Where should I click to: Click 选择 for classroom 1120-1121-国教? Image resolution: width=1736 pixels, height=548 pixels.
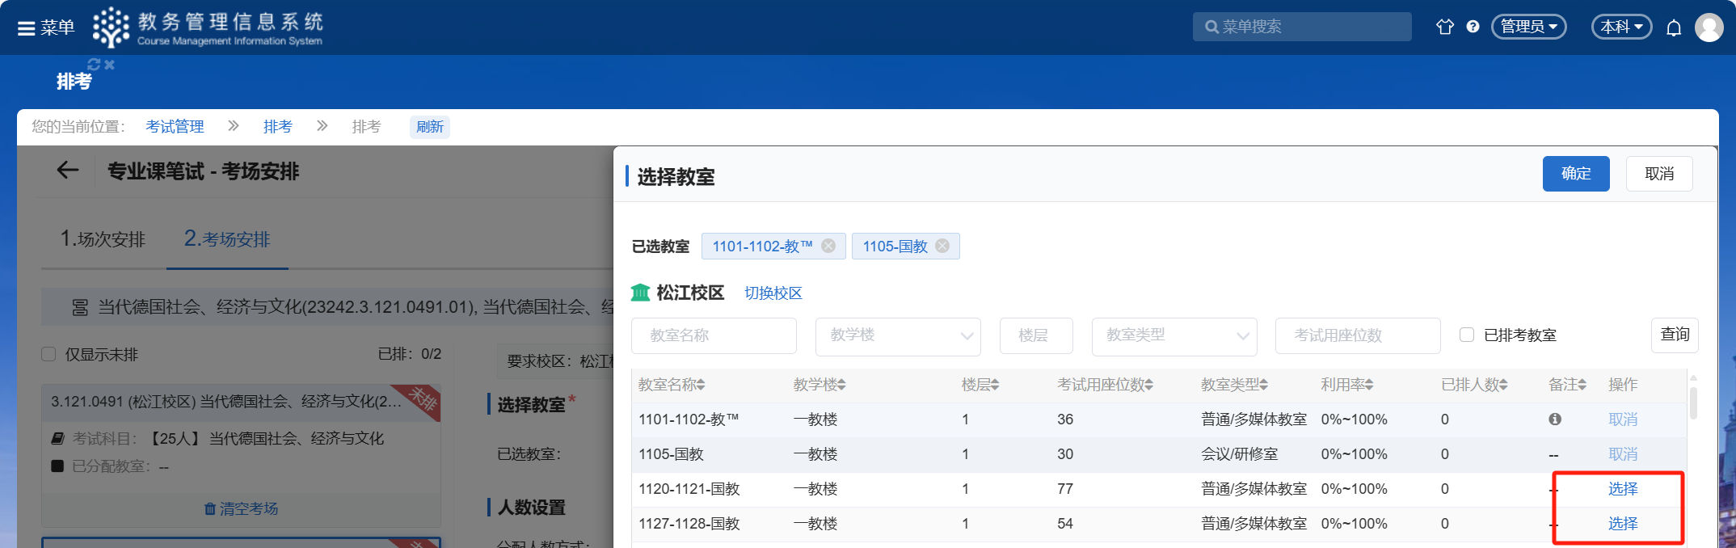[1622, 489]
